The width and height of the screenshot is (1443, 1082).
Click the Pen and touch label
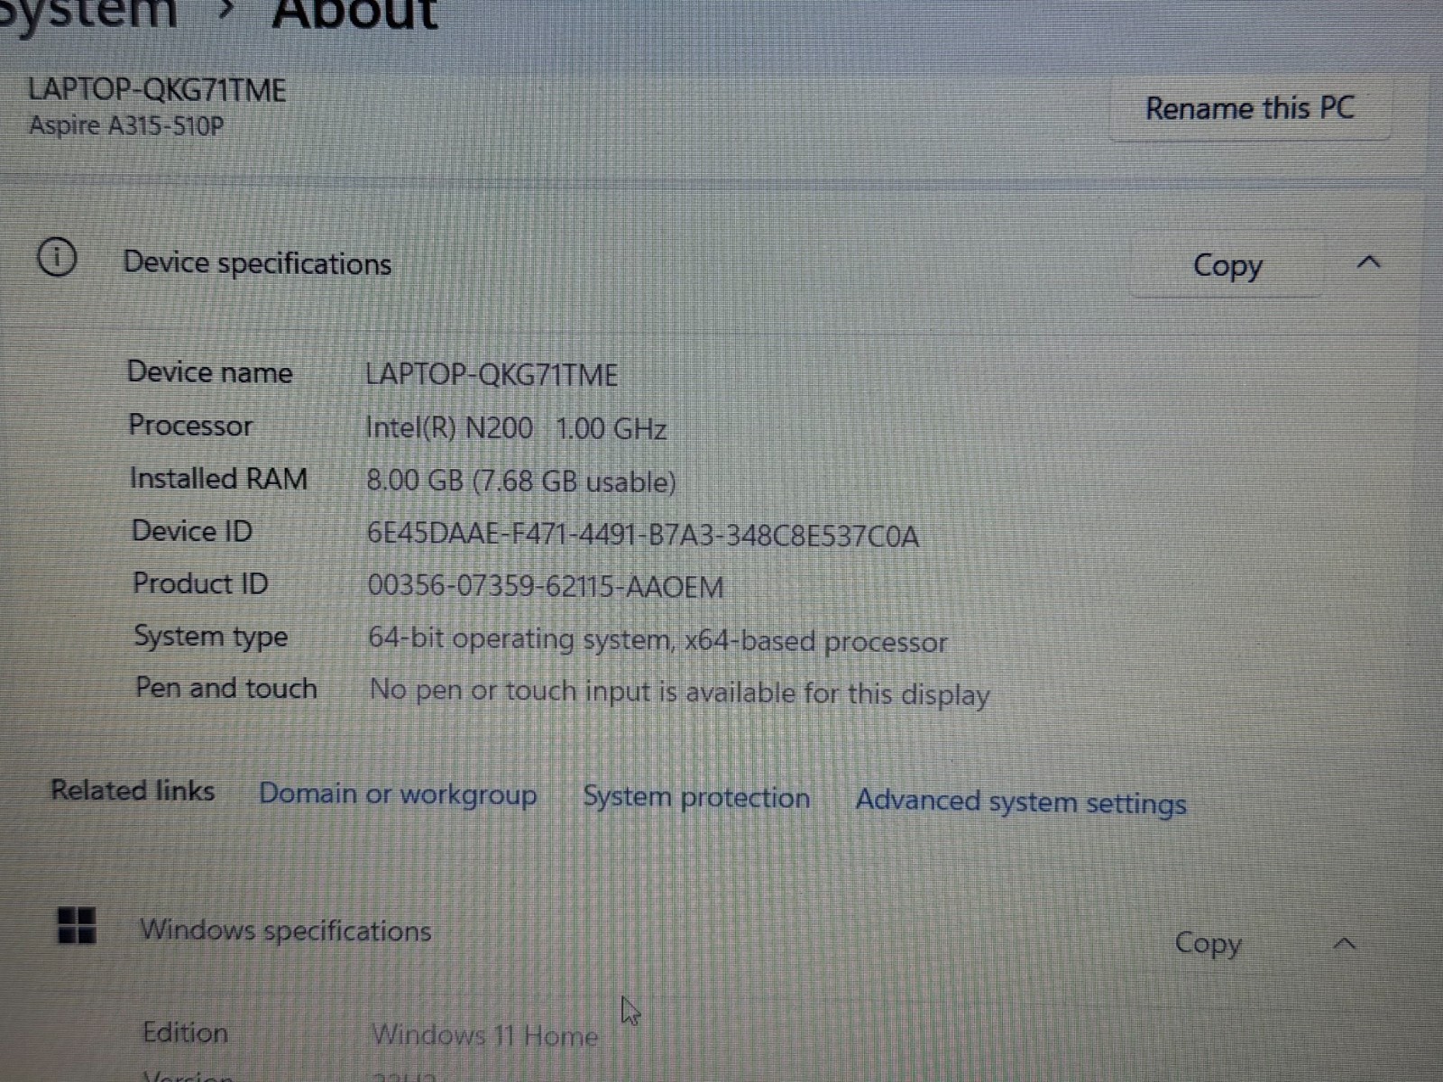[x=226, y=688]
